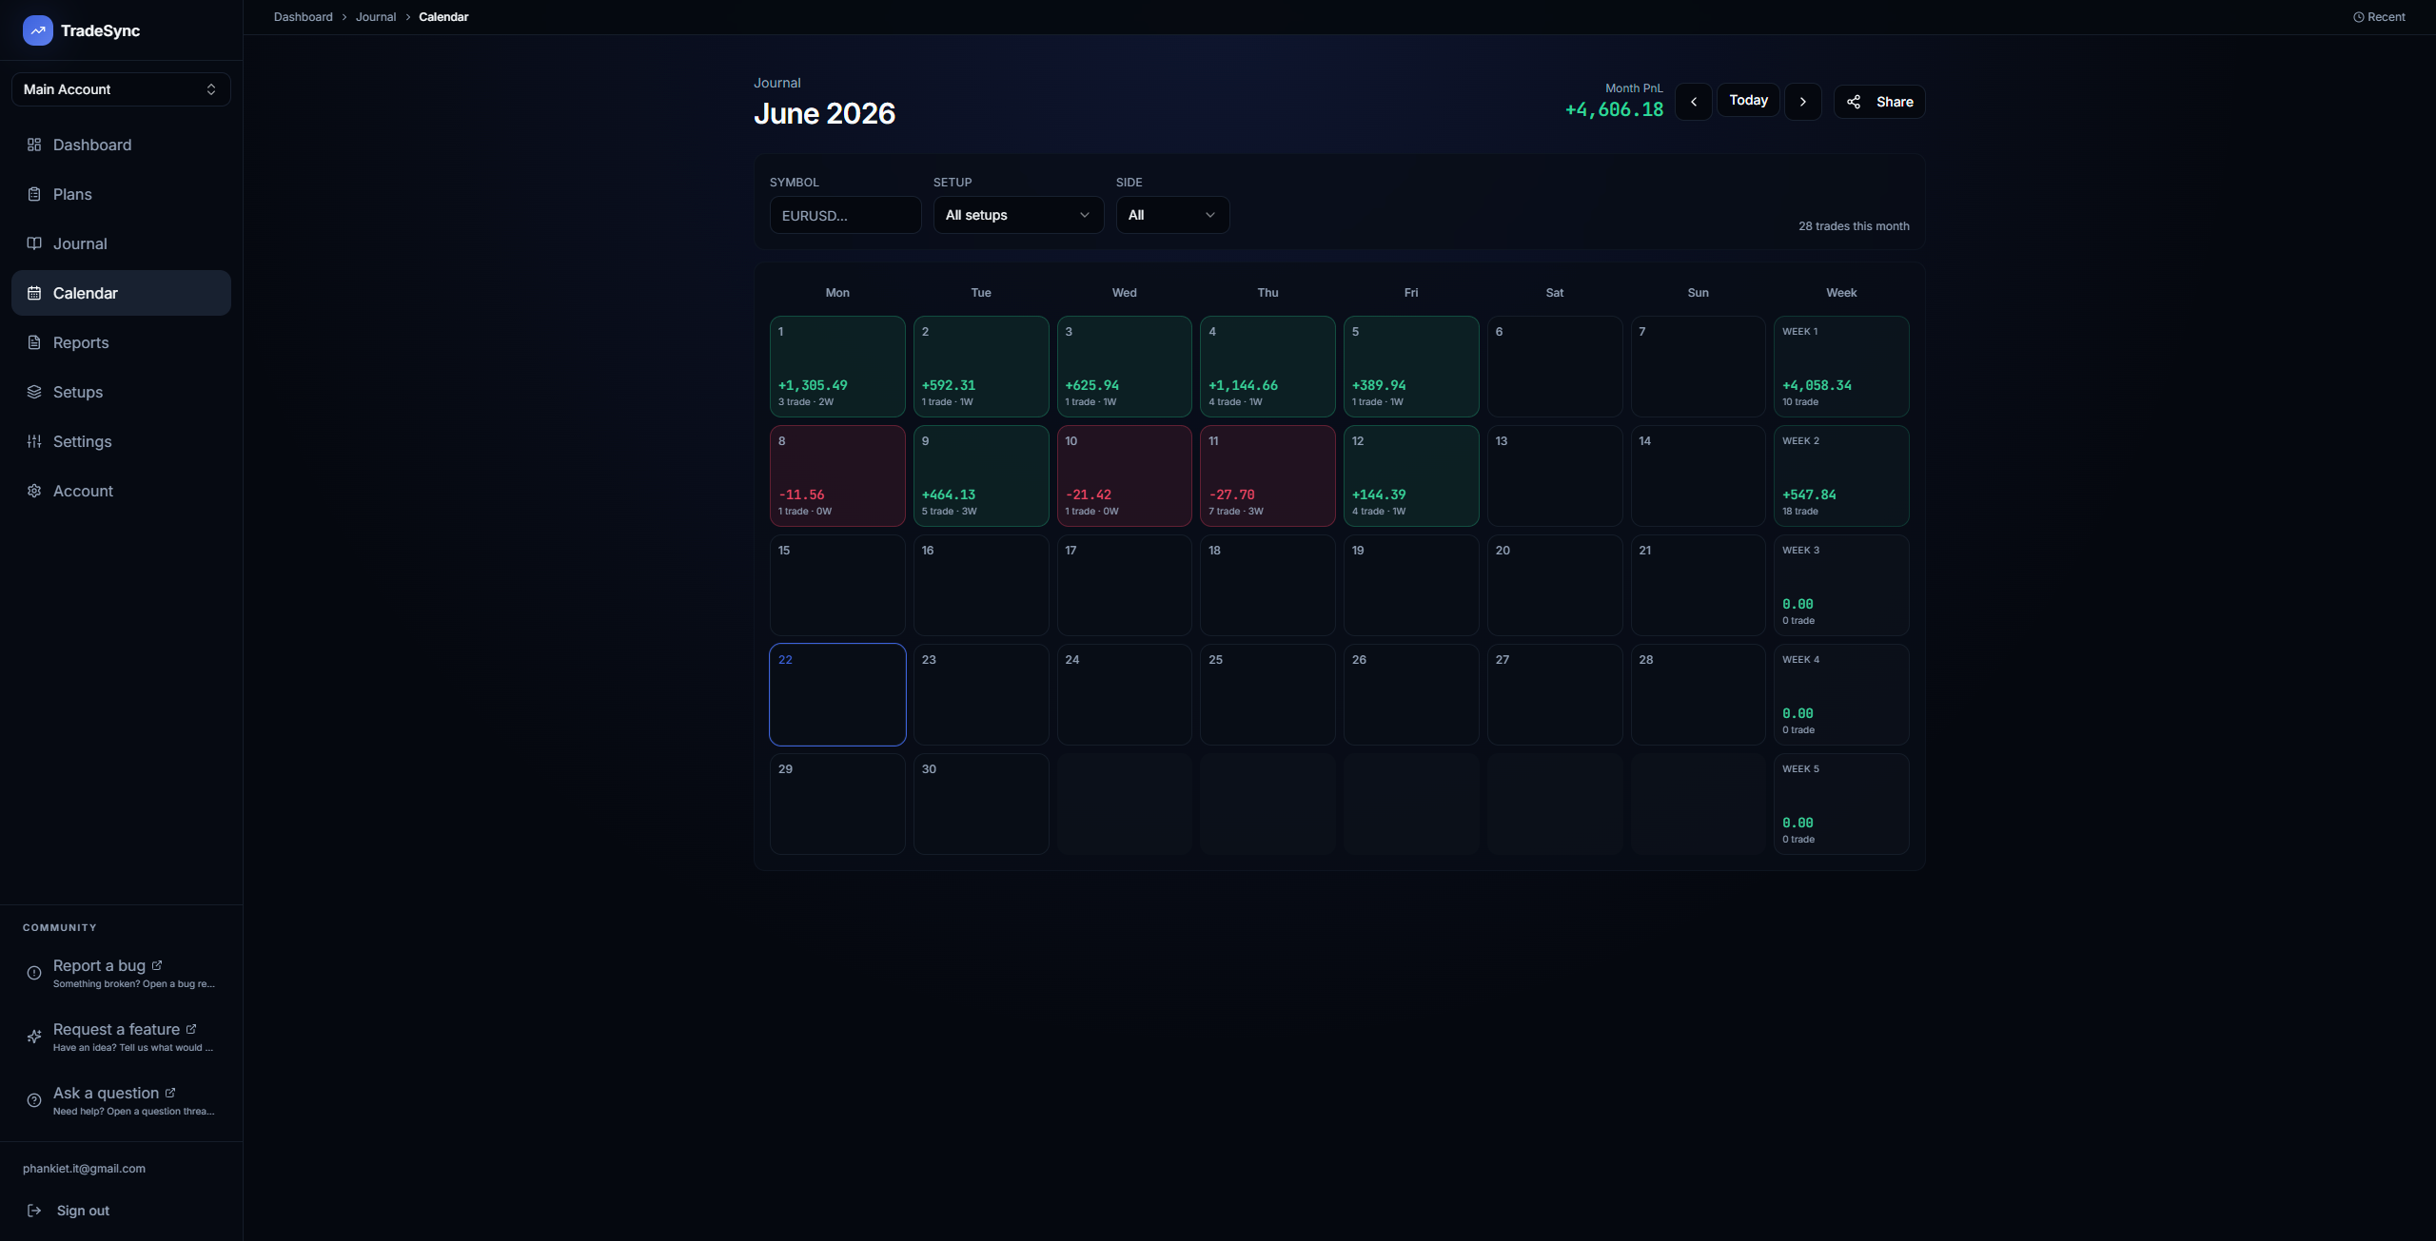Screen dimensions: 2436x1241
Task: Click the Recent clock icon
Action: (2358, 17)
